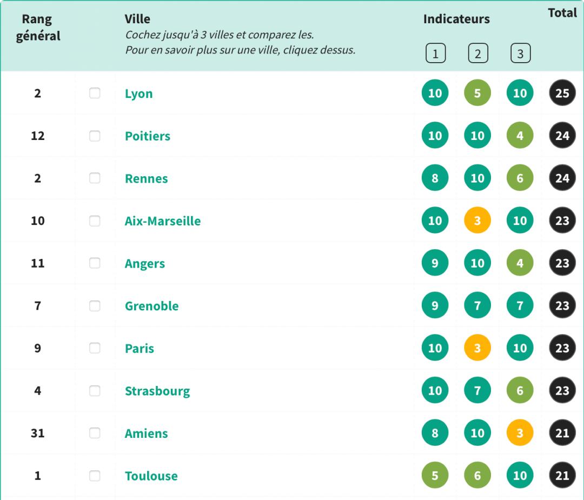Select Toulouse checkbox for comparison

click(95, 476)
